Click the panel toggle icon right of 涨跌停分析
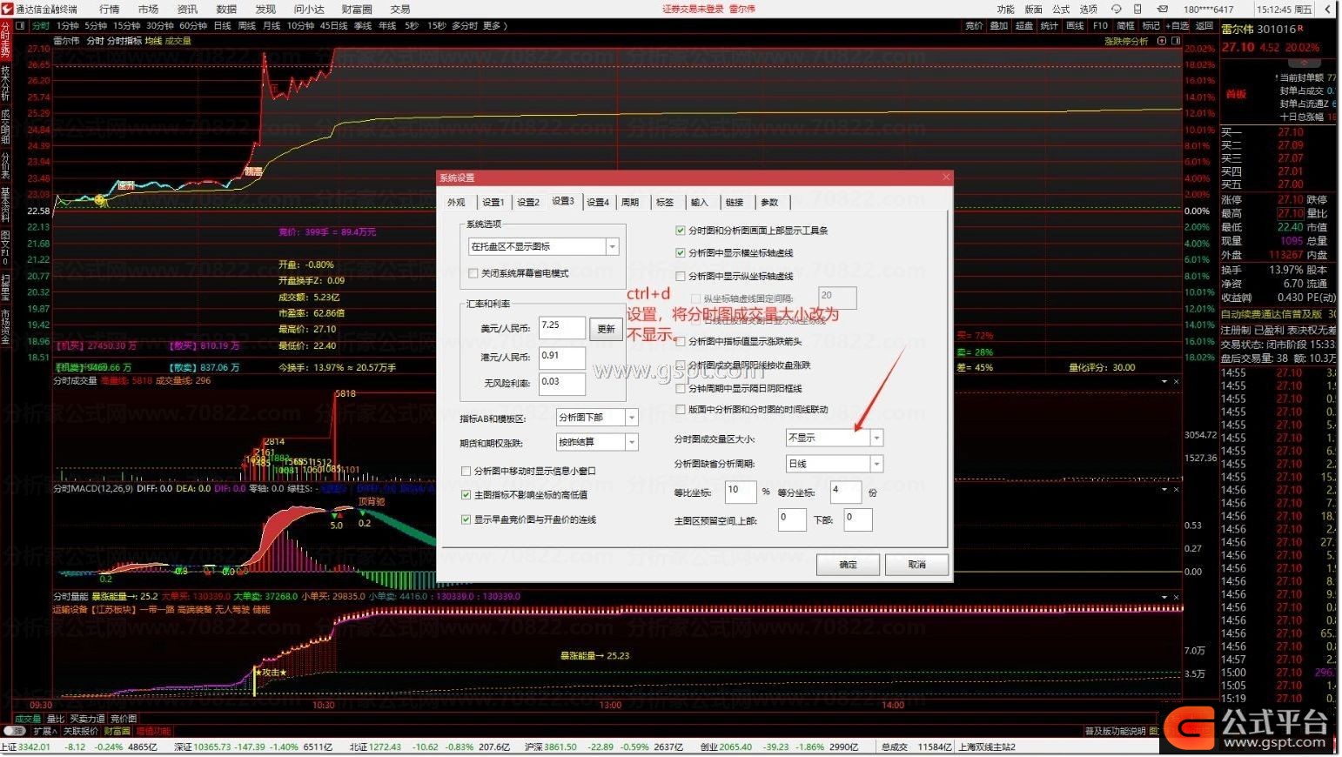 [x=1176, y=41]
